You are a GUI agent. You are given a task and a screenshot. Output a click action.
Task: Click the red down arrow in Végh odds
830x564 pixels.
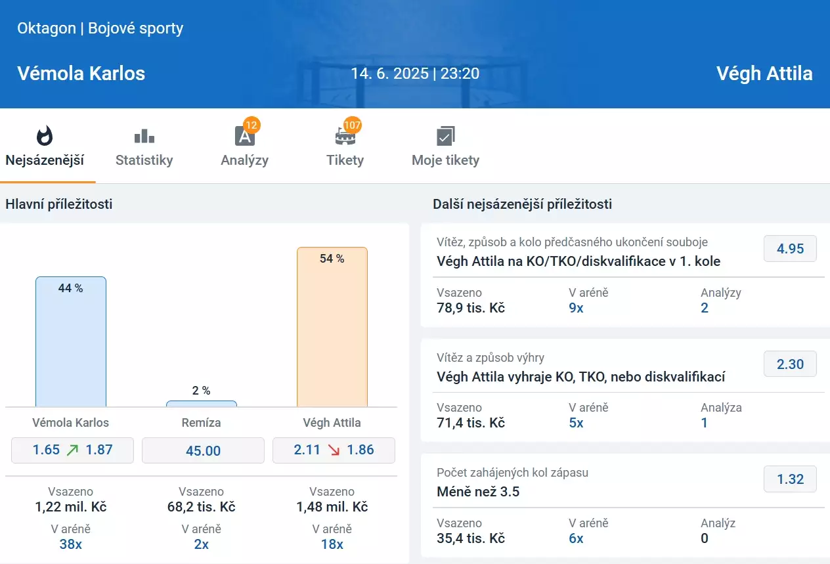click(334, 450)
